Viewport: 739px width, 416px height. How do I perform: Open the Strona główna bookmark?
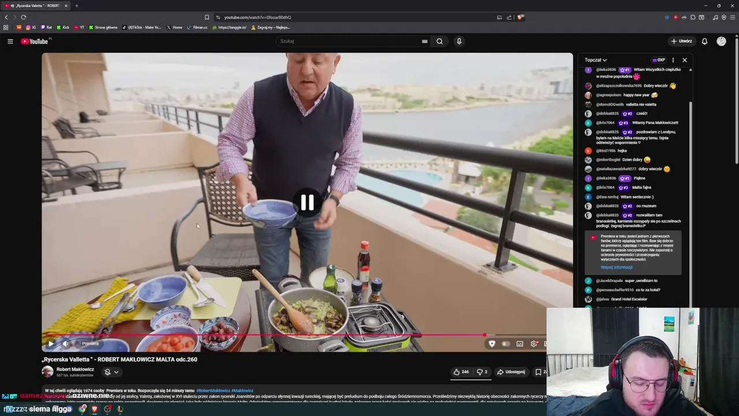point(103,27)
